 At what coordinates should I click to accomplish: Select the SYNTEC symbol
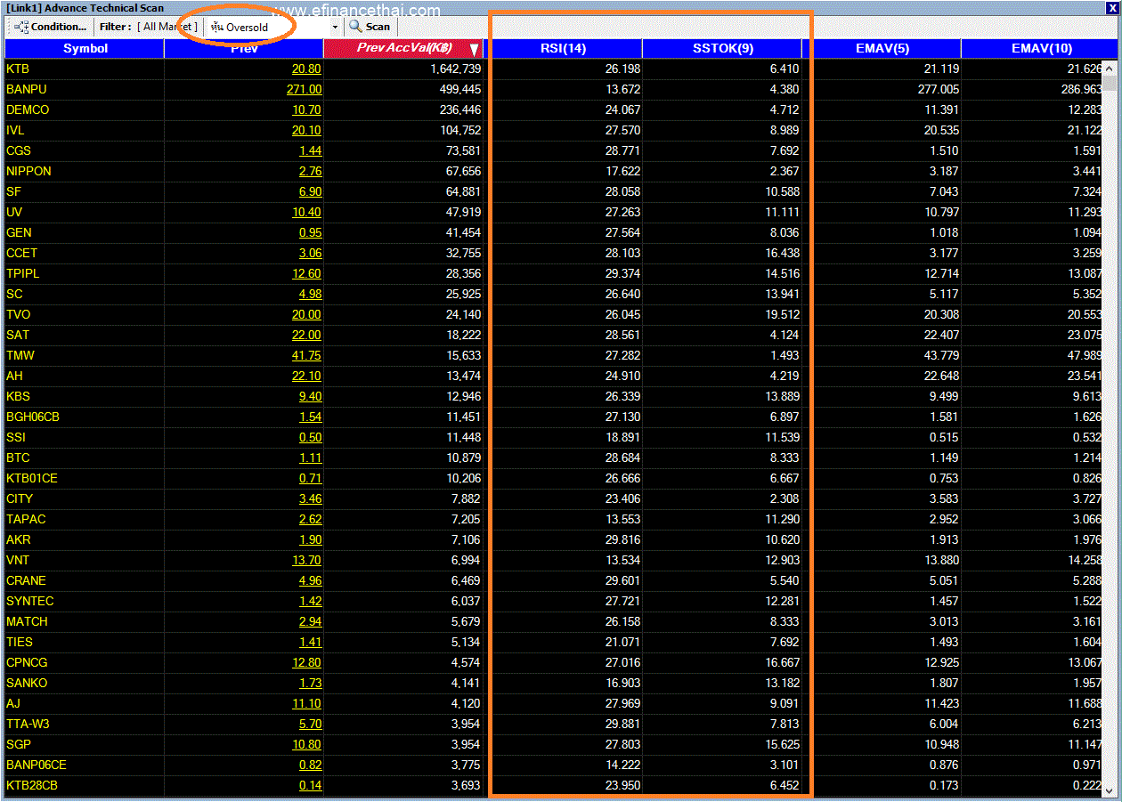pyautogui.click(x=30, y=601)
